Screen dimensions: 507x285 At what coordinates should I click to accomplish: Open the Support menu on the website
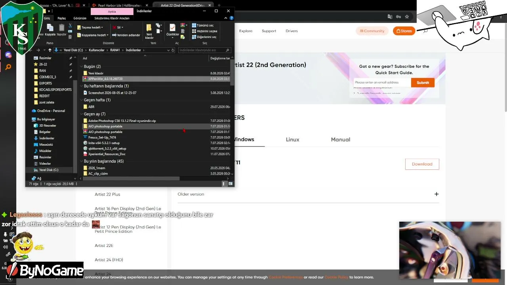pos(269,31)
